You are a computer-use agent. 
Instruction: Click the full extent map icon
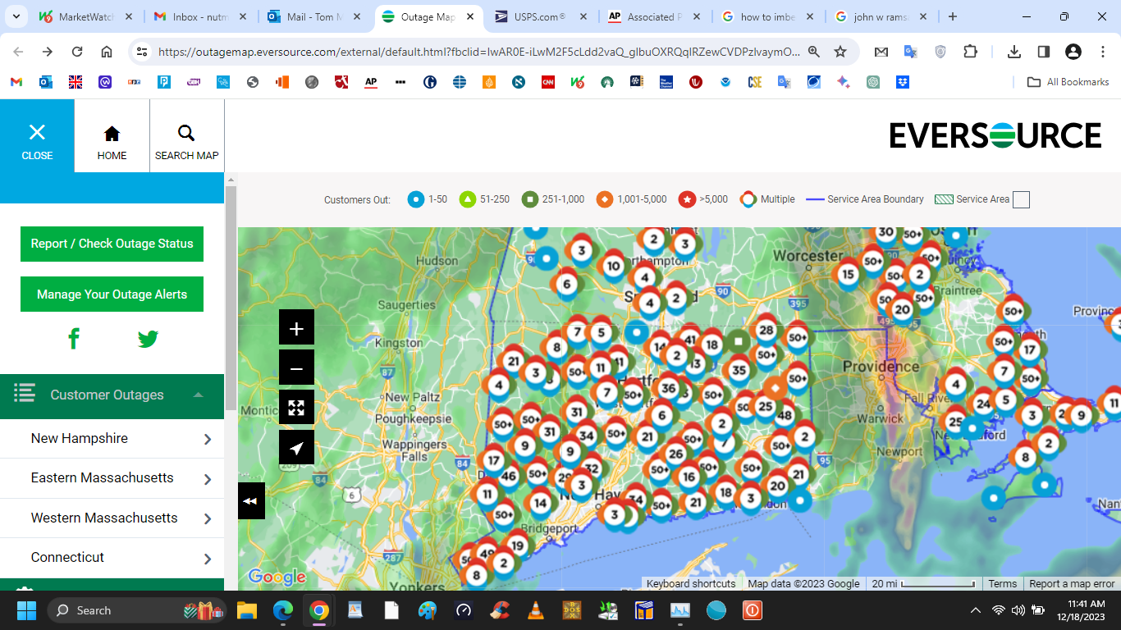pos(296,408)
